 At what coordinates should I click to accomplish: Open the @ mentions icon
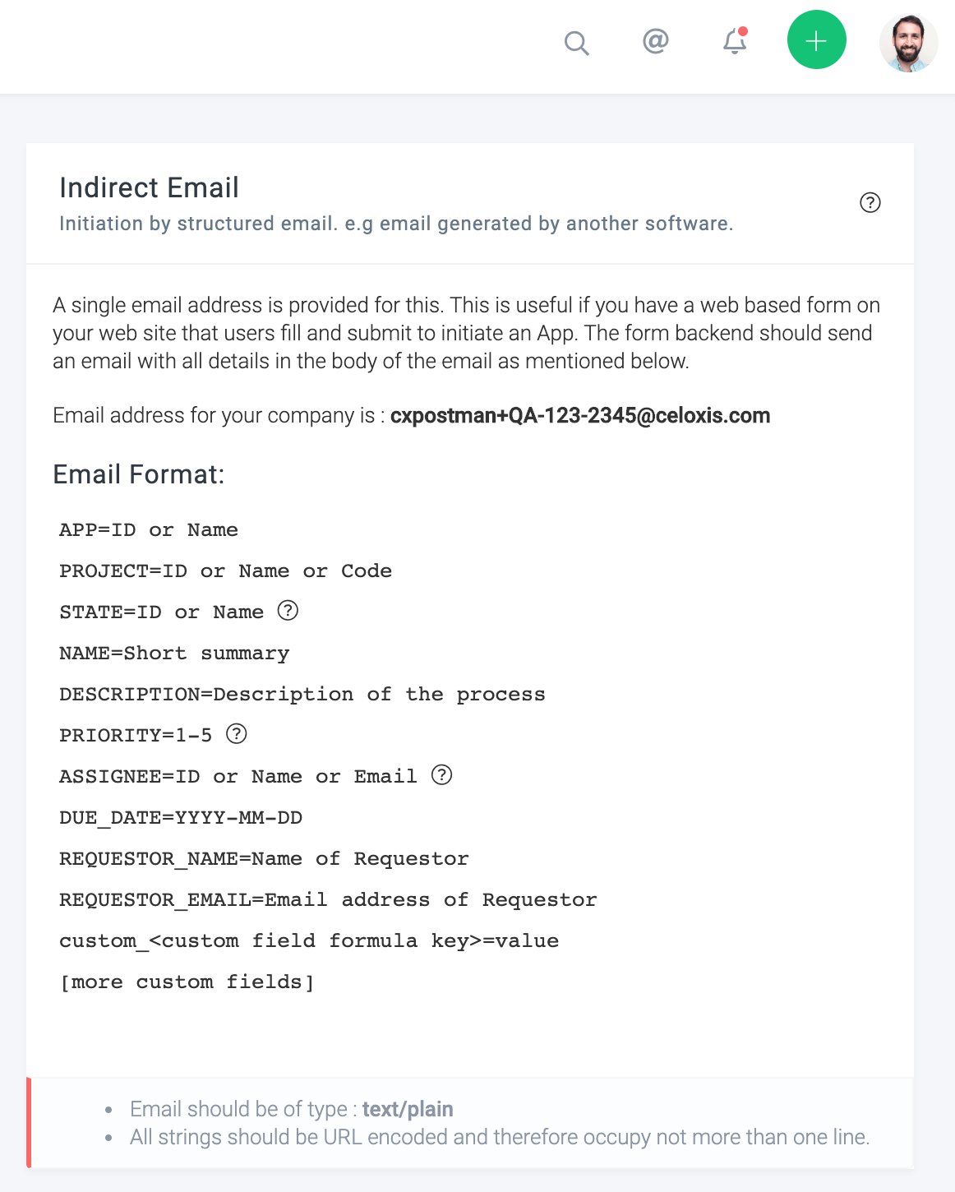pos(655,40)
